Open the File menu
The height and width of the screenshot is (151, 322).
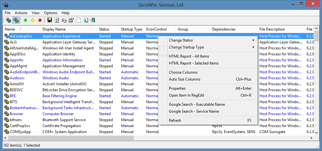pos(8,13)
